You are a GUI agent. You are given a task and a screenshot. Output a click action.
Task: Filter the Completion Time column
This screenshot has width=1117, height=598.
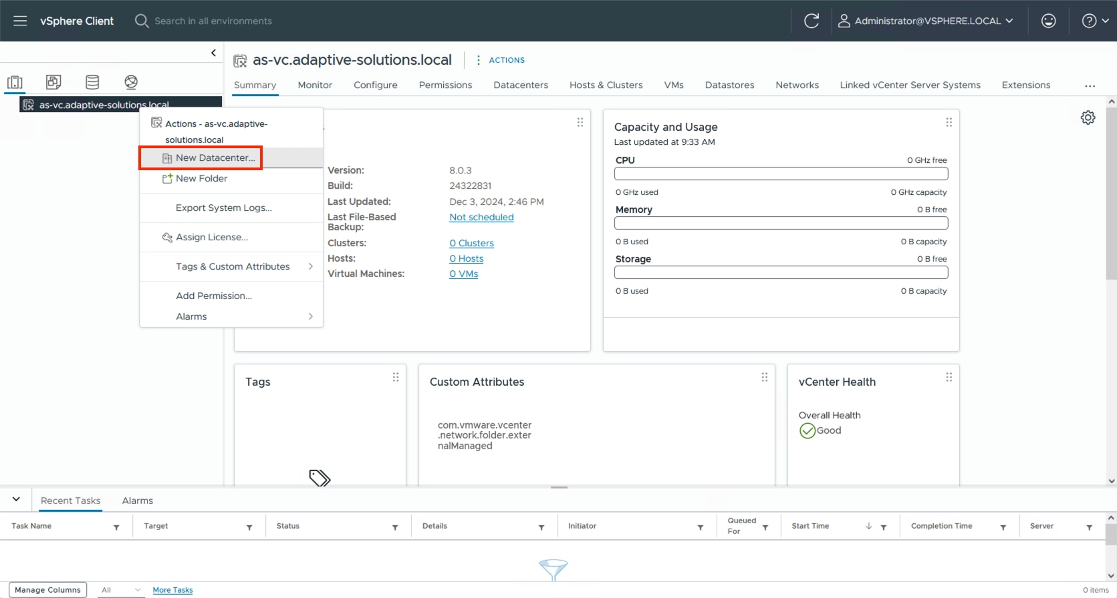(1003, 527)
